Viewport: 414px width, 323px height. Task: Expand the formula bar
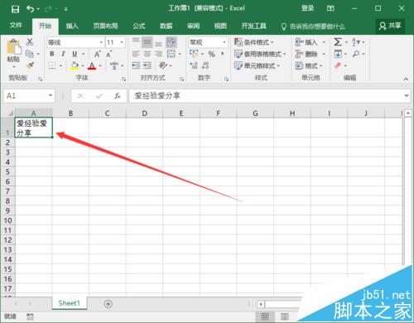407,95
